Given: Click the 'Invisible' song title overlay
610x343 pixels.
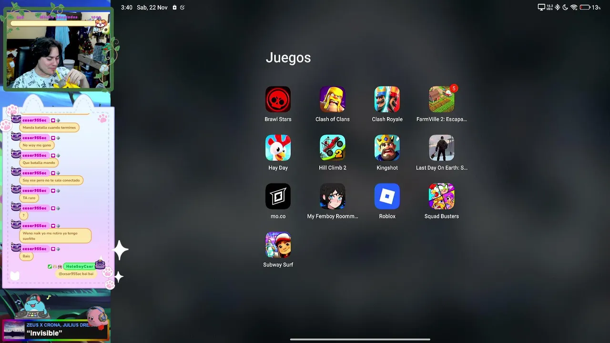Looking at the screenshot, I should [44, 333].
